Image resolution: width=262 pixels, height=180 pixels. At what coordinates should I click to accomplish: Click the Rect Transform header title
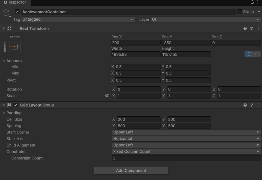[34, 29]
